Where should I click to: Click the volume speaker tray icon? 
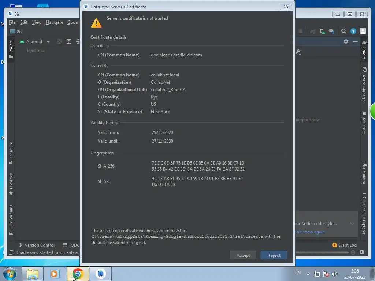pos(335,274)
